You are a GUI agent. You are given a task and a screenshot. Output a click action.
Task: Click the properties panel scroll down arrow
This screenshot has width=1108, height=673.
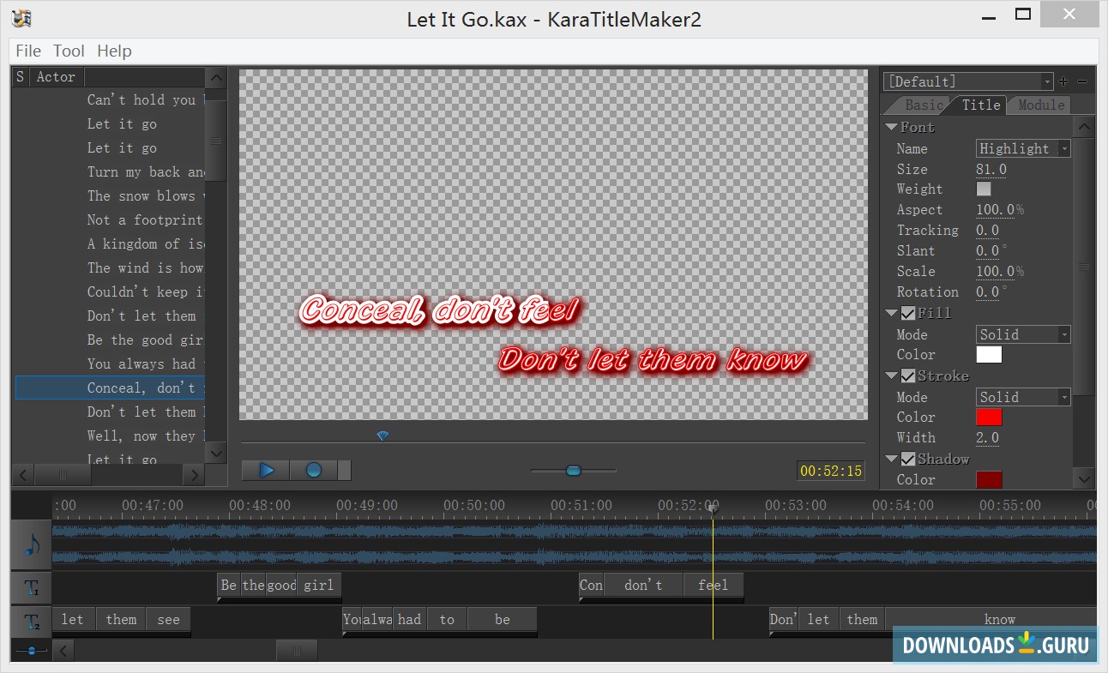[x=1084, y=479]
